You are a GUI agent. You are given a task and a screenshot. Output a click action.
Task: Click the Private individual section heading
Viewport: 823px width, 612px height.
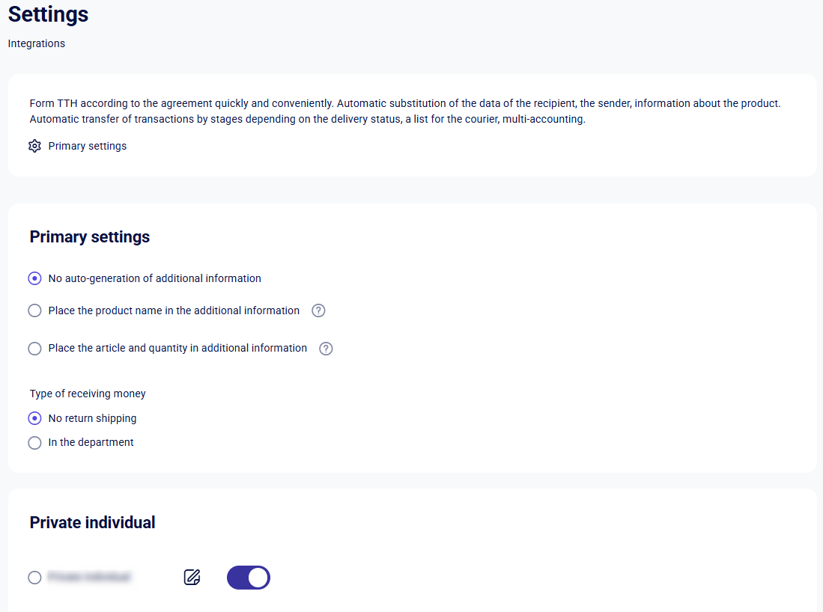pos(92,522)
